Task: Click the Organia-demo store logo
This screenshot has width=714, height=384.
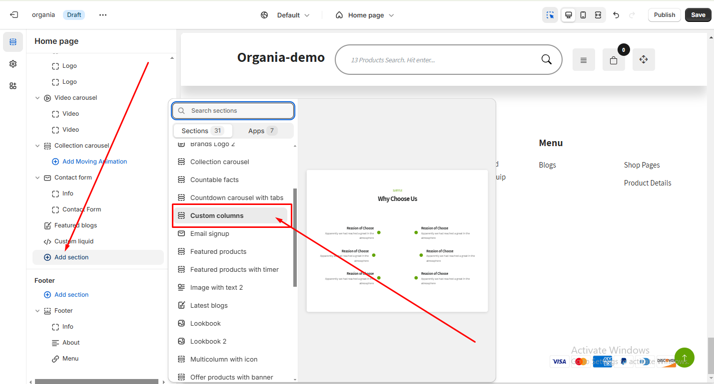Action: coord(281,57)
